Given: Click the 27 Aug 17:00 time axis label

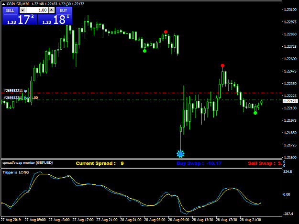Looking at the screenshot, I should point(83,220).
